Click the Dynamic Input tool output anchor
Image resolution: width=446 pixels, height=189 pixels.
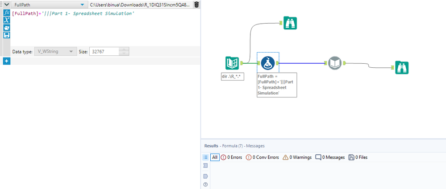coord(344,63)
